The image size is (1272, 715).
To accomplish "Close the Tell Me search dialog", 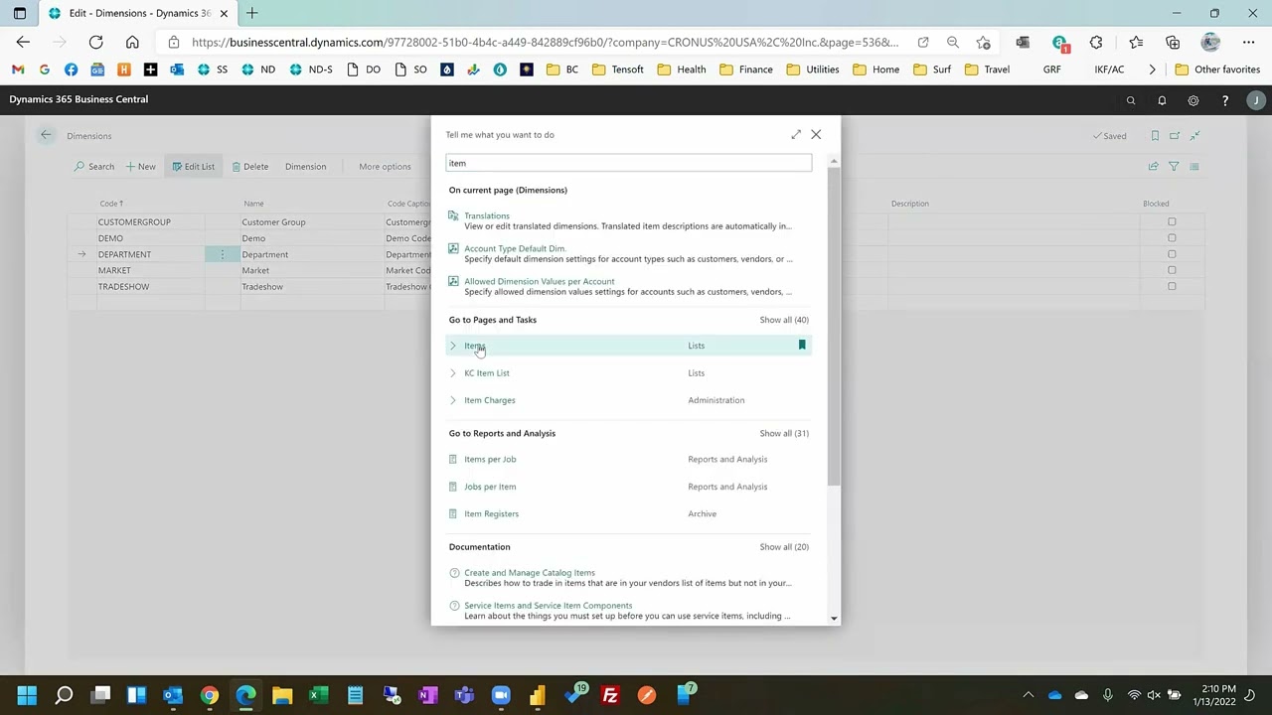I will coord(816,134).
